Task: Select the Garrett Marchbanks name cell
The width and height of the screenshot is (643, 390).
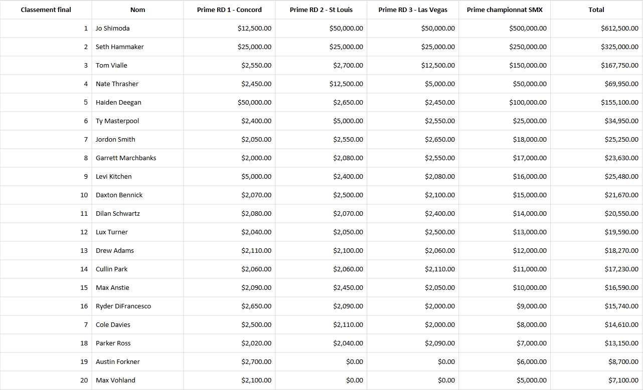Action: (x=137, y=158)
